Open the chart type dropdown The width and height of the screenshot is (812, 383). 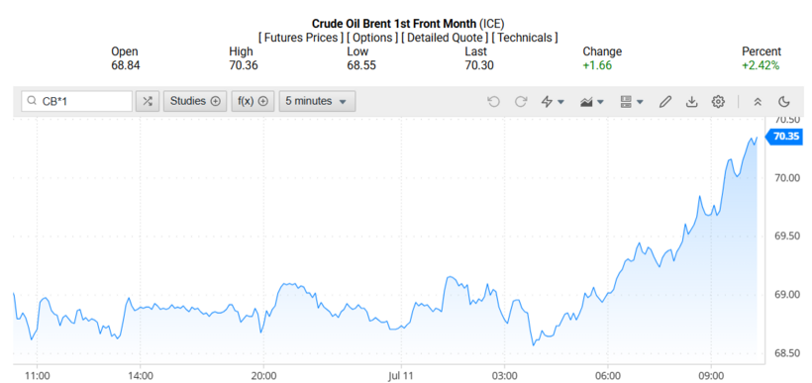point(592,102)
